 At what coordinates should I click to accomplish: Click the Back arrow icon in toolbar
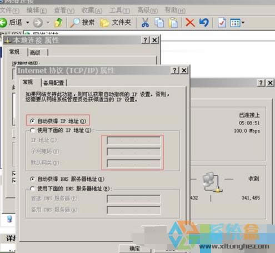pyautogui.click(x=3, y=23)
